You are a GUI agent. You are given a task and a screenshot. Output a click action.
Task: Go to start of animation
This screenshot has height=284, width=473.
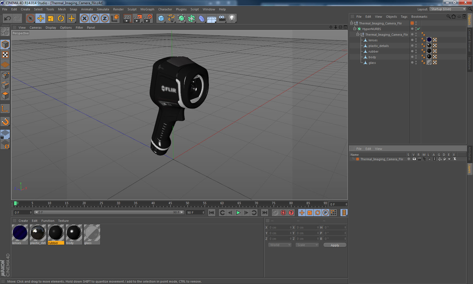[x=212, y=213]
